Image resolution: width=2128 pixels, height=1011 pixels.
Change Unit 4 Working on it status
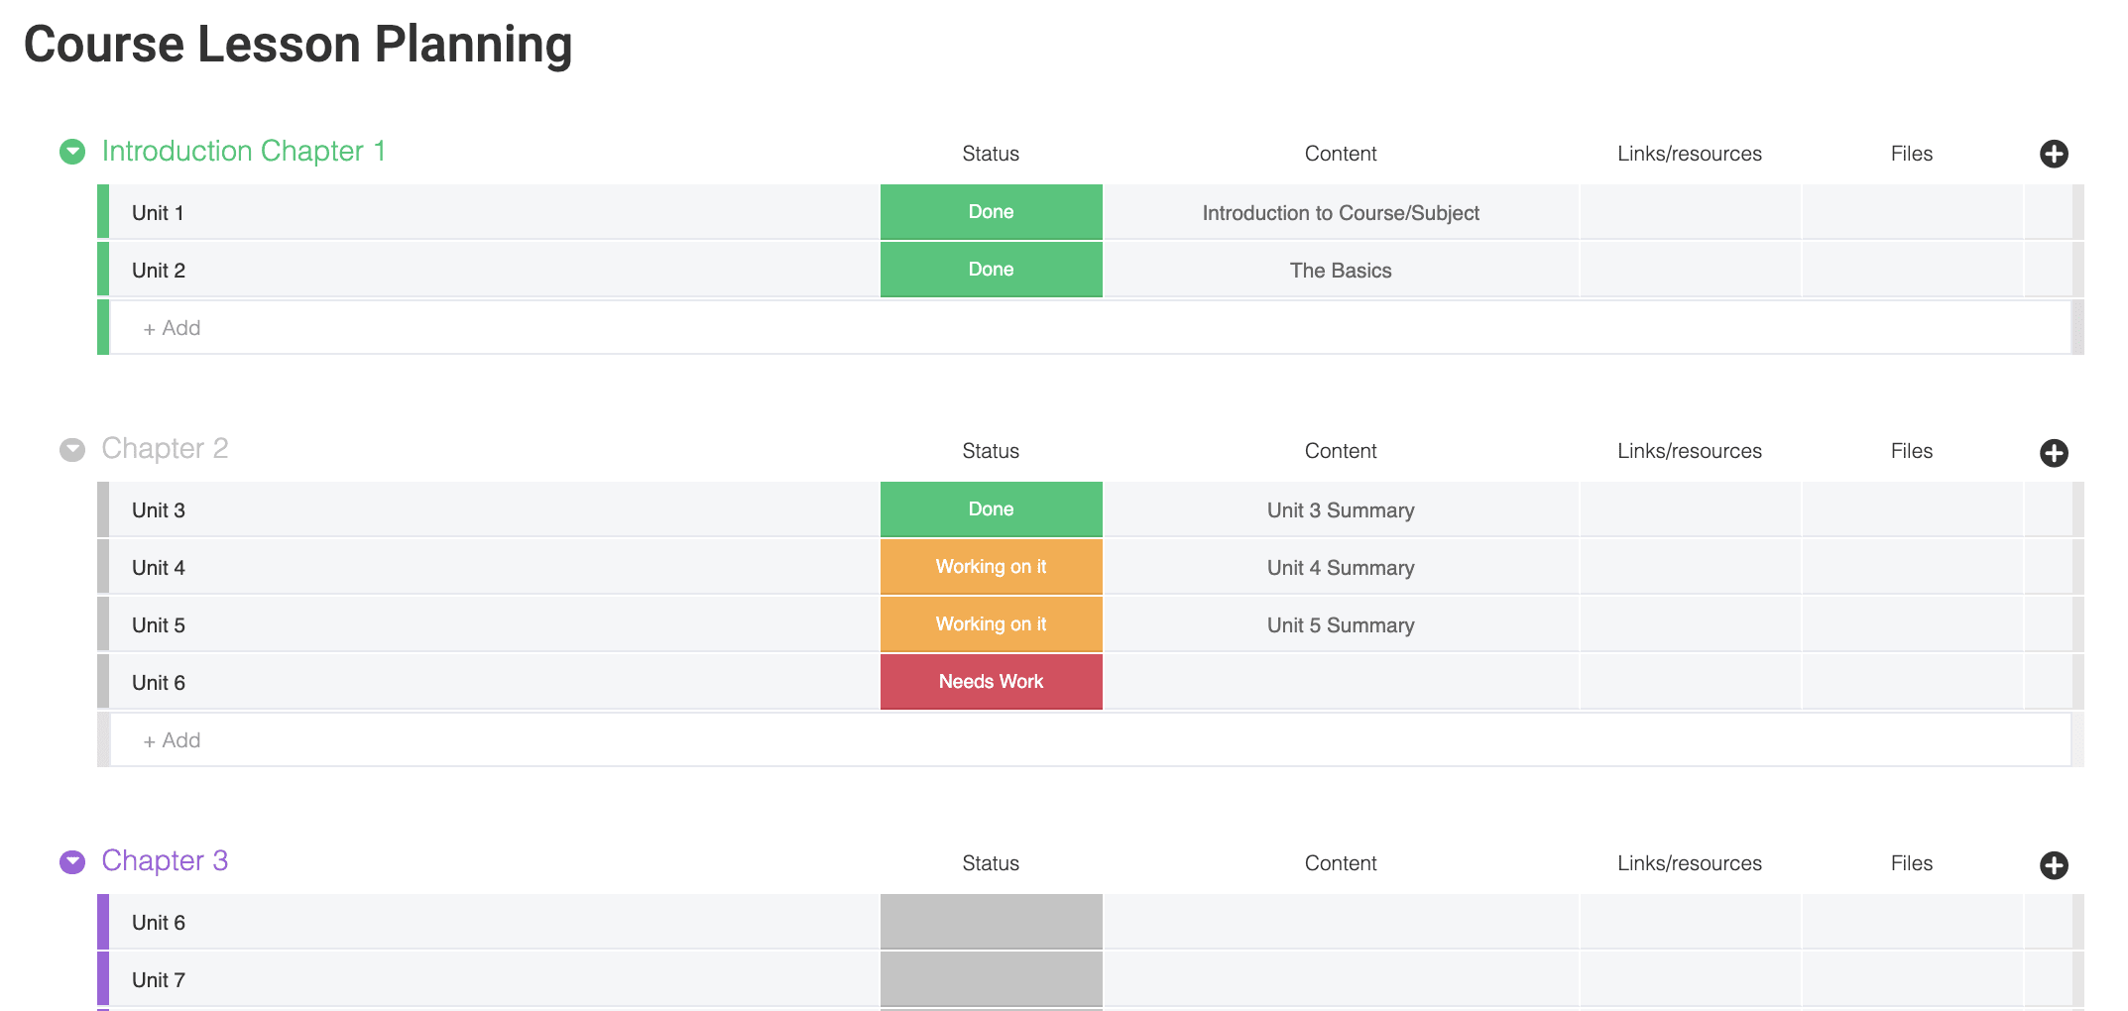(x=992, y=567)
